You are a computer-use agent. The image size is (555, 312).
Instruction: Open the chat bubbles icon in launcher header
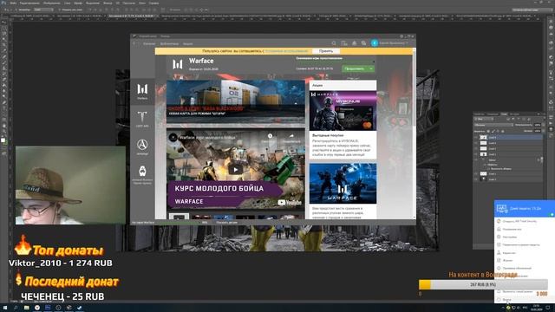[364, 43]
